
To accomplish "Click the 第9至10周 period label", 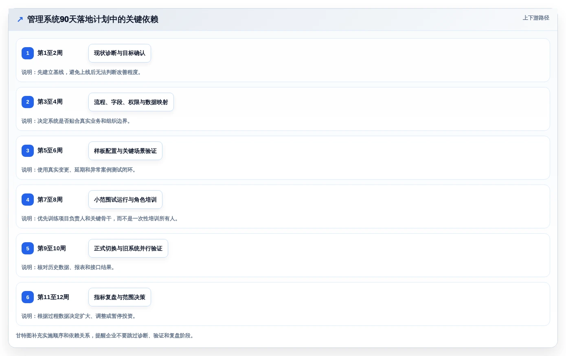I will pyautogui.click(x=52, y=248).
